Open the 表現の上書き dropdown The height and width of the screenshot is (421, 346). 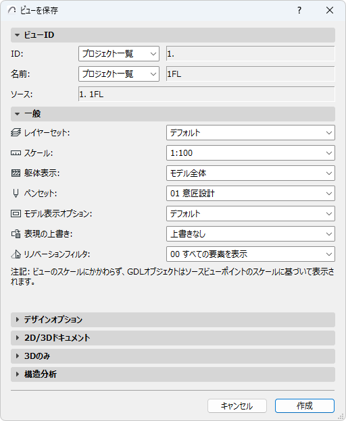pyautogui.click(x=251, y=234)
